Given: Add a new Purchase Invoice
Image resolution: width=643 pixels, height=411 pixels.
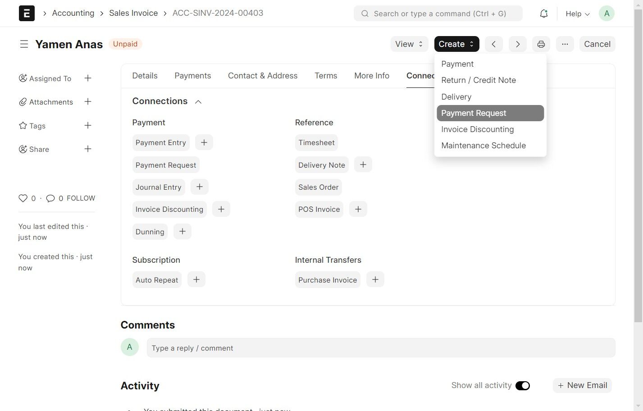Looking at the screenshot, I should pyautogui.click(x=375, y=280).
